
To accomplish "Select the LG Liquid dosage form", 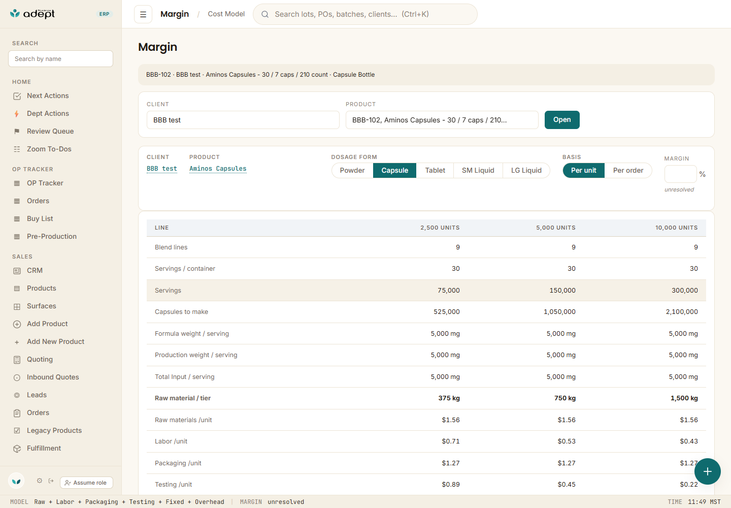I will tap(526, 171).
